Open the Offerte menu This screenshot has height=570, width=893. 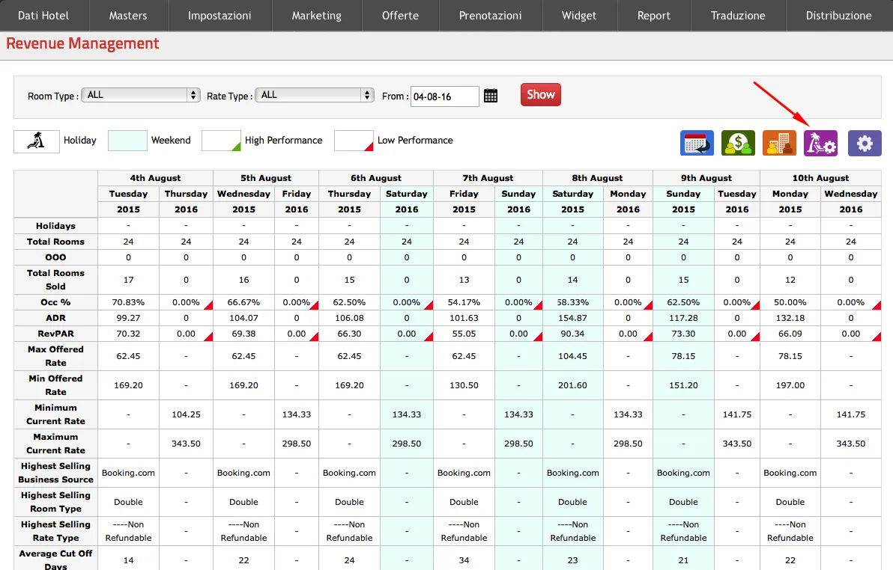point(400,16)
